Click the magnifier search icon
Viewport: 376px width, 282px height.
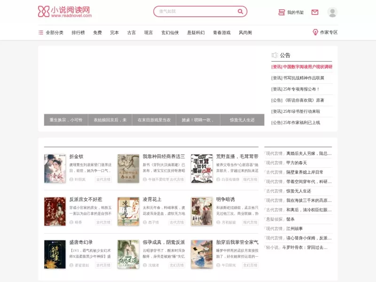(x=240, y=11)
